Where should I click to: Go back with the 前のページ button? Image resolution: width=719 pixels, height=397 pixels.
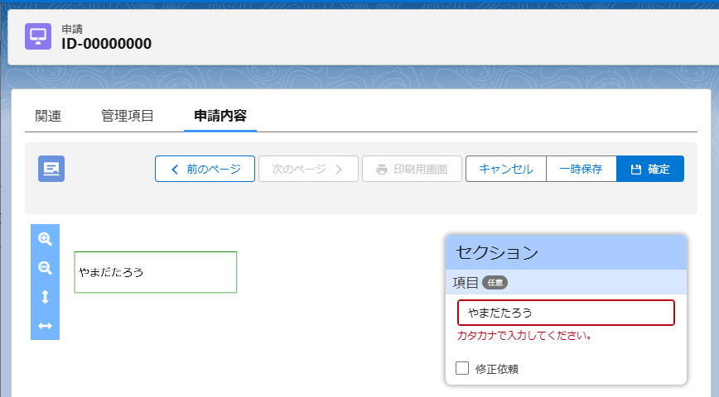205,169
